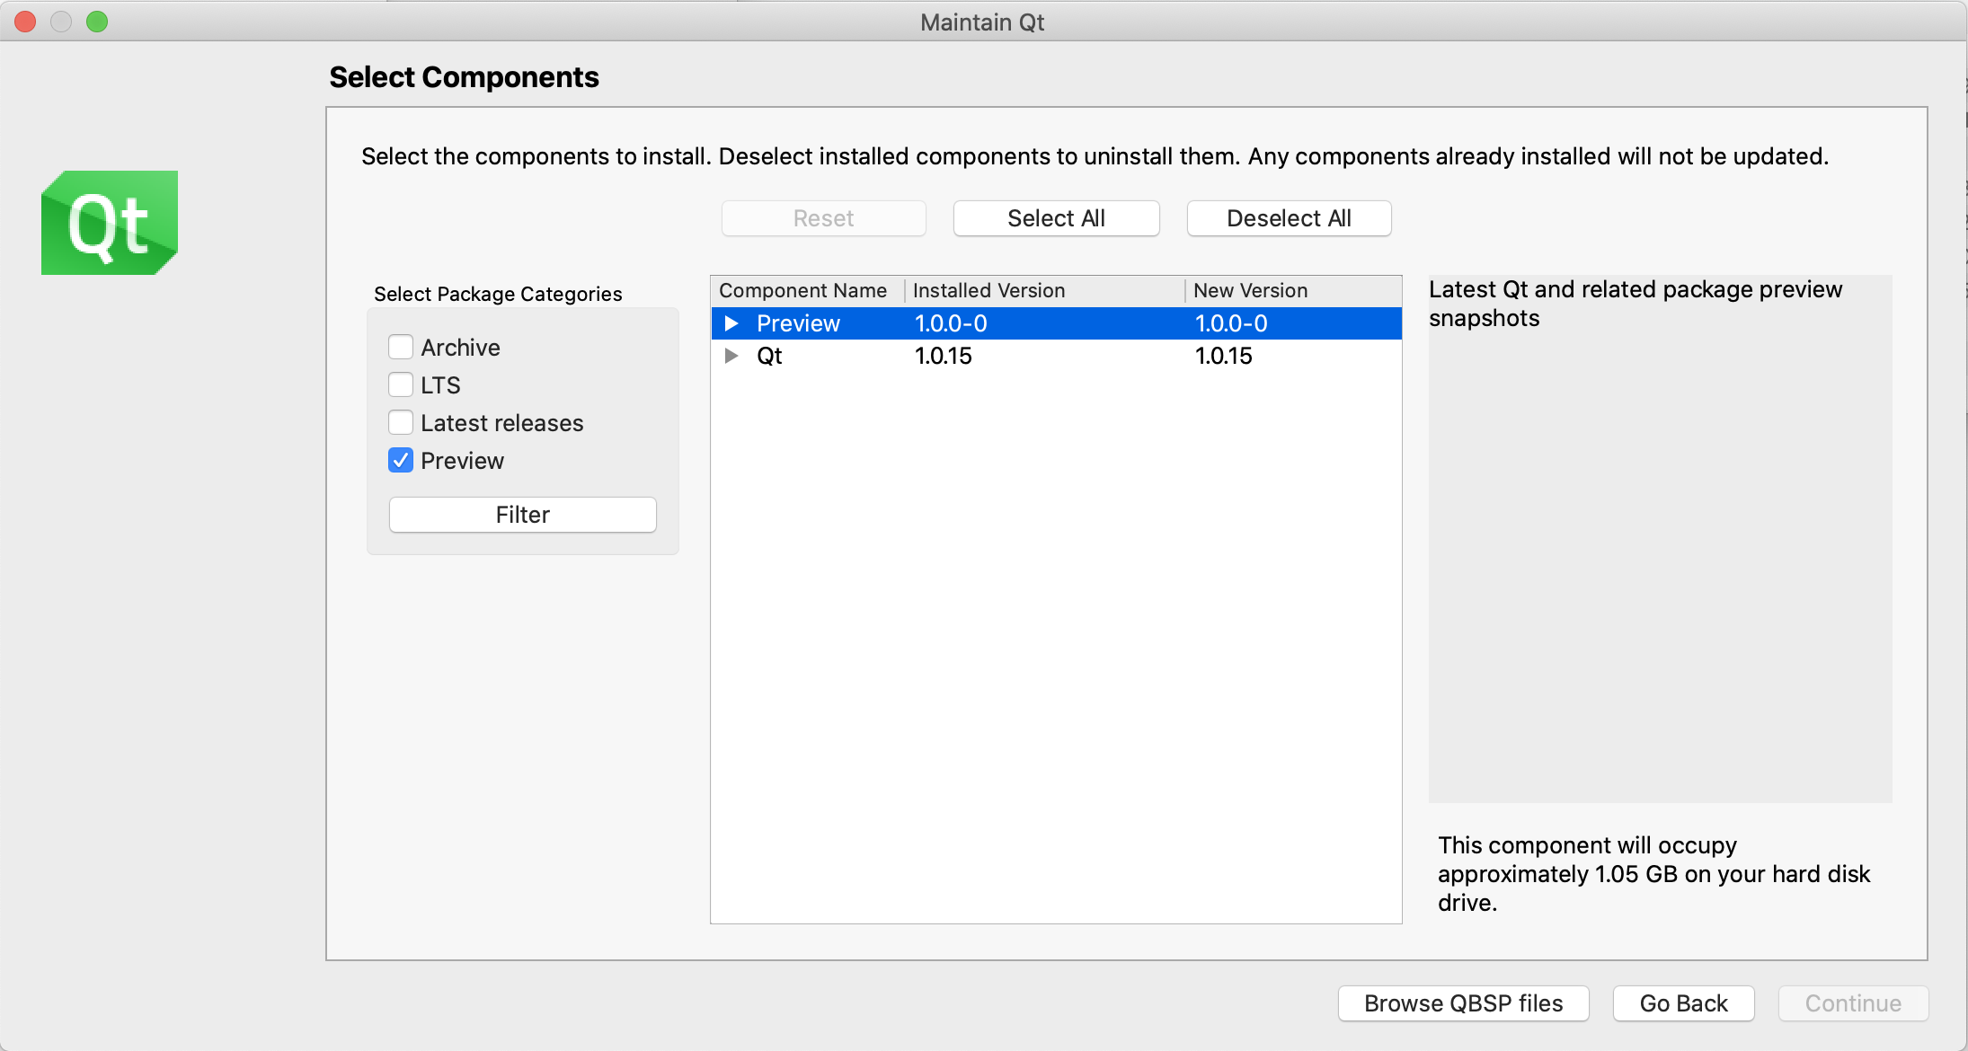1968x1051 pixels.
Task: Expand the Preview component tree arrow
Action: (x=731, y=323)
